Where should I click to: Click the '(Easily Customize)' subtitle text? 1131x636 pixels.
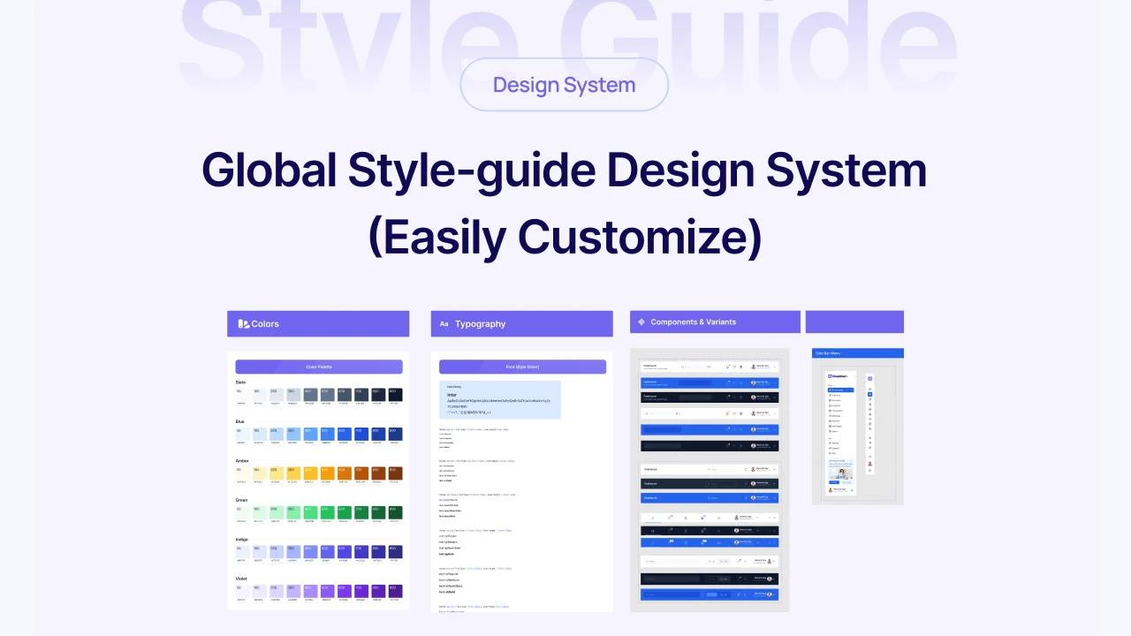(565, 238)
